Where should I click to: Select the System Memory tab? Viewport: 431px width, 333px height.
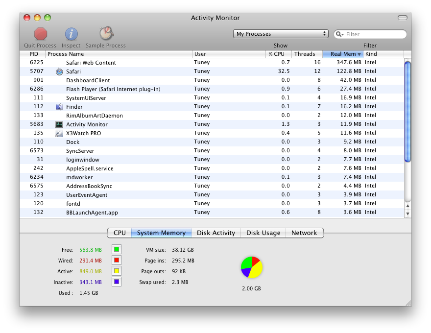(x=161, y=233)
